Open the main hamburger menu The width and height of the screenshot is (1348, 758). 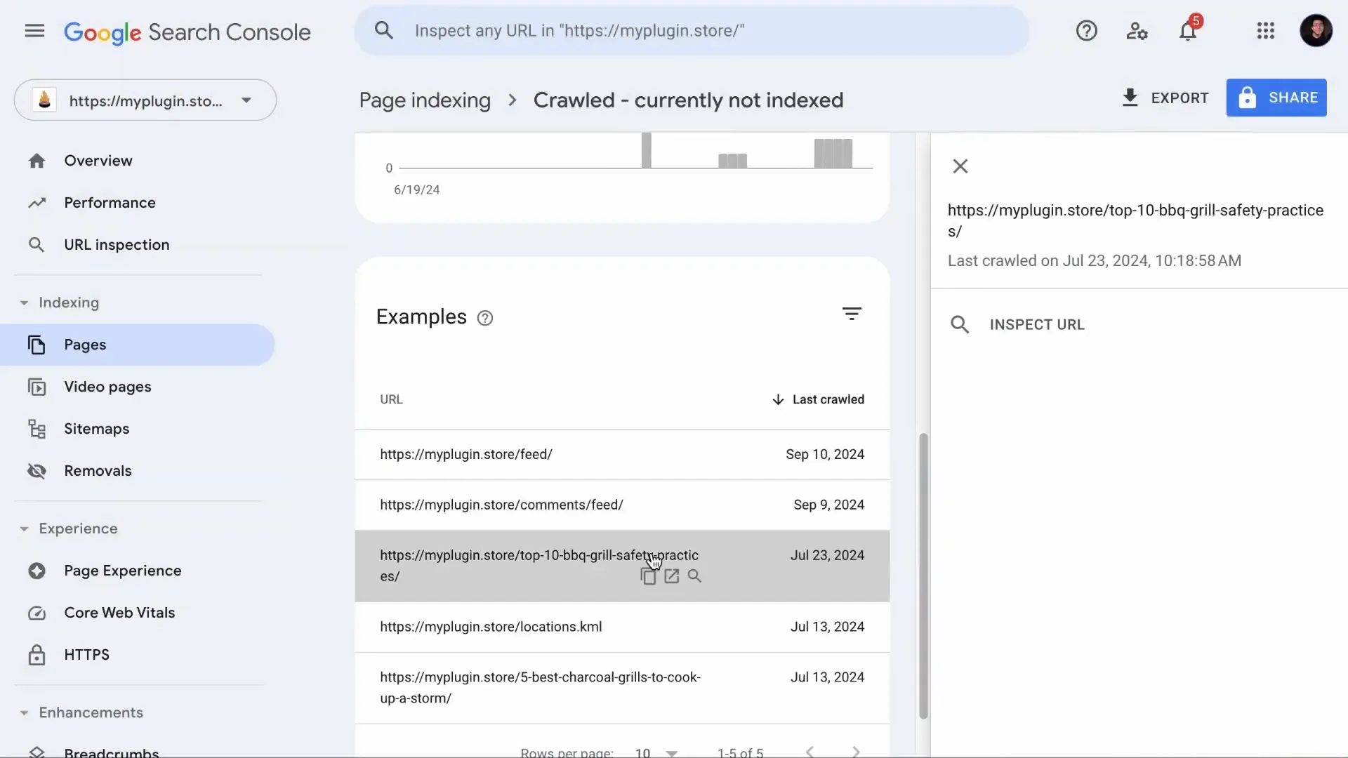[x=34, y=31]
